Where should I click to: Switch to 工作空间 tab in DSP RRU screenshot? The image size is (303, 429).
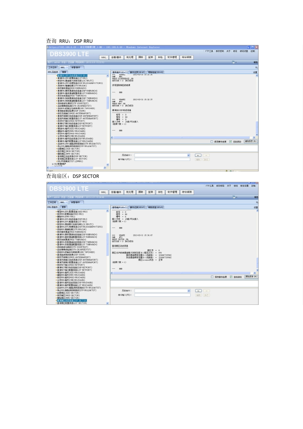click(x=52, y=67)
